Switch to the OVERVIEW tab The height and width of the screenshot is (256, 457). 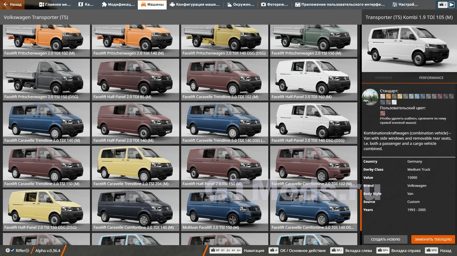click(383, 78)
